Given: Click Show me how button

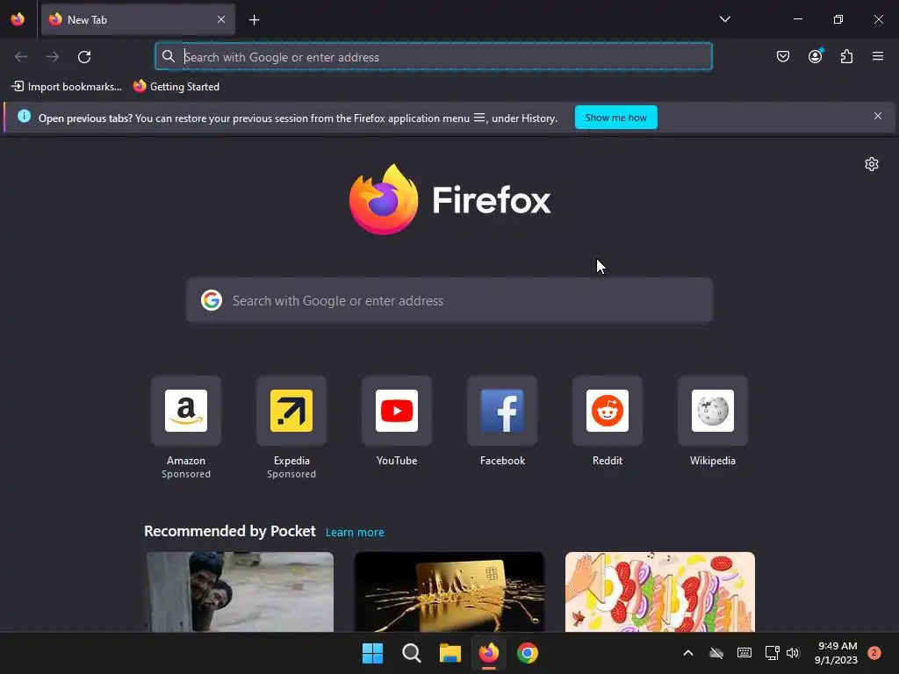Looking at the screenshot, I should (615, 118).
